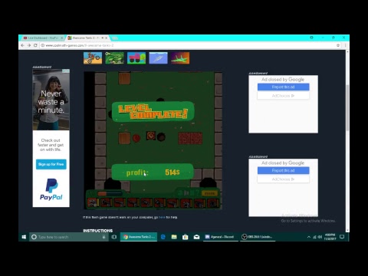Click the Level Complete banner
Image resolution: width=368 pixels, height=276 pixels.
coord(153,112)
